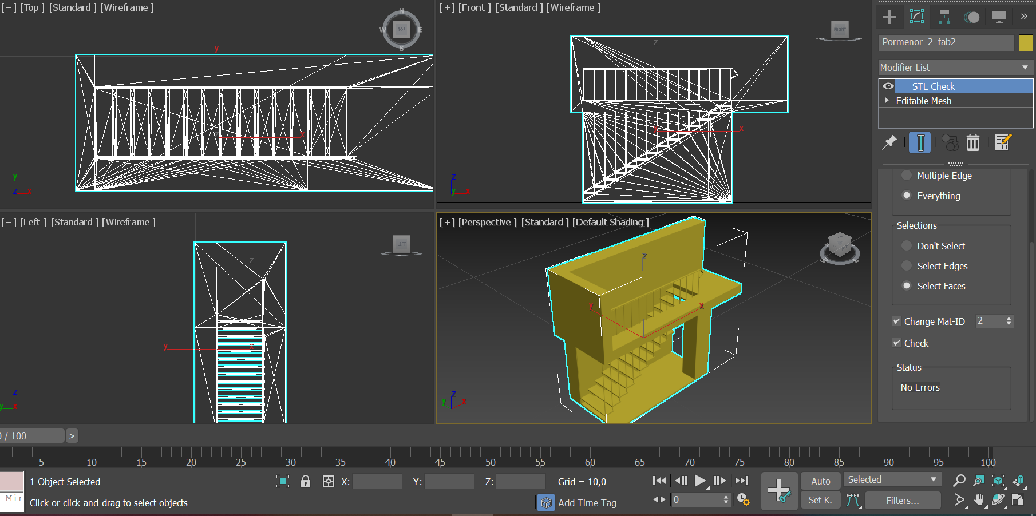Open the [Left] point-of-view menu

(x=33, y=222)
